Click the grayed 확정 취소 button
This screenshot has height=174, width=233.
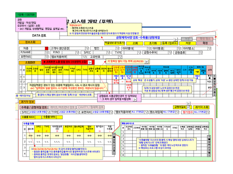tap(205, 39)
